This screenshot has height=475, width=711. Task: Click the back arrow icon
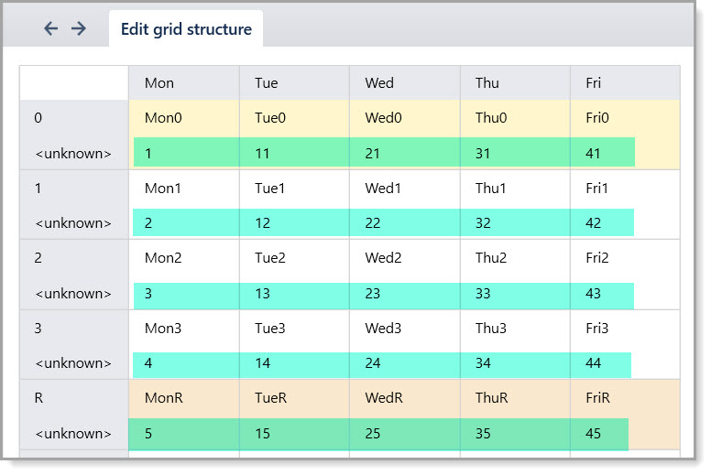(x=50, y=28)
